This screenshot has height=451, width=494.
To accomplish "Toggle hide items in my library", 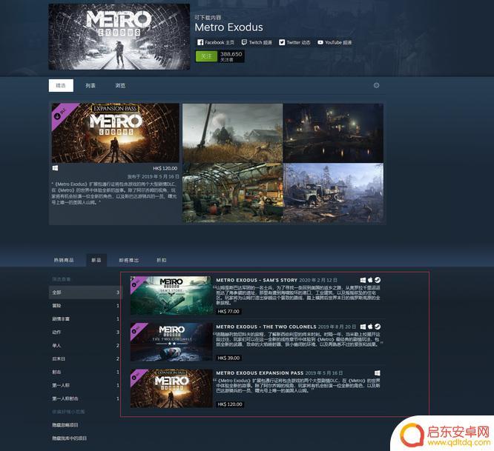I will [69, 438].
